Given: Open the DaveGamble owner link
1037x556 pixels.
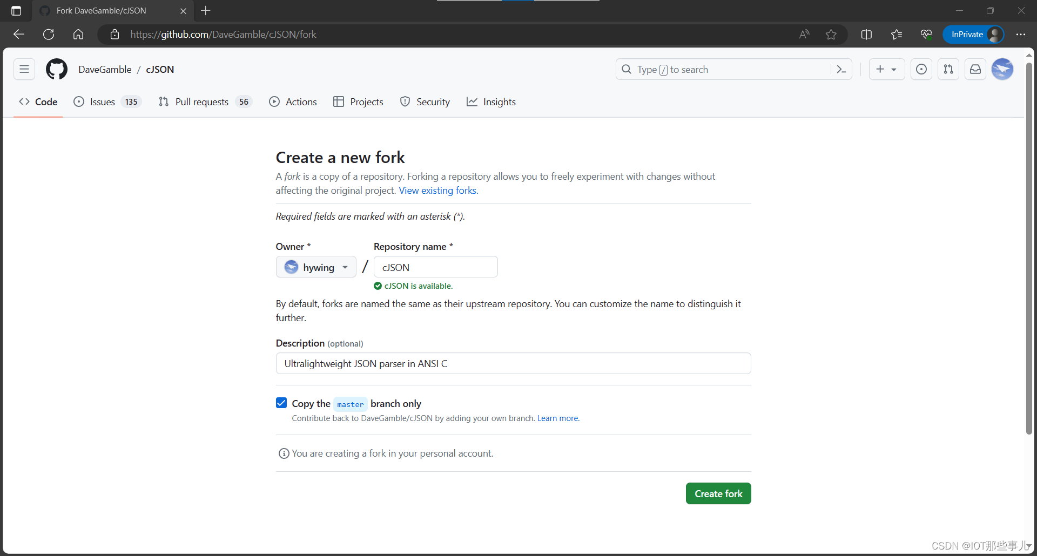Looking at the screenshot, I should (105, 70).
